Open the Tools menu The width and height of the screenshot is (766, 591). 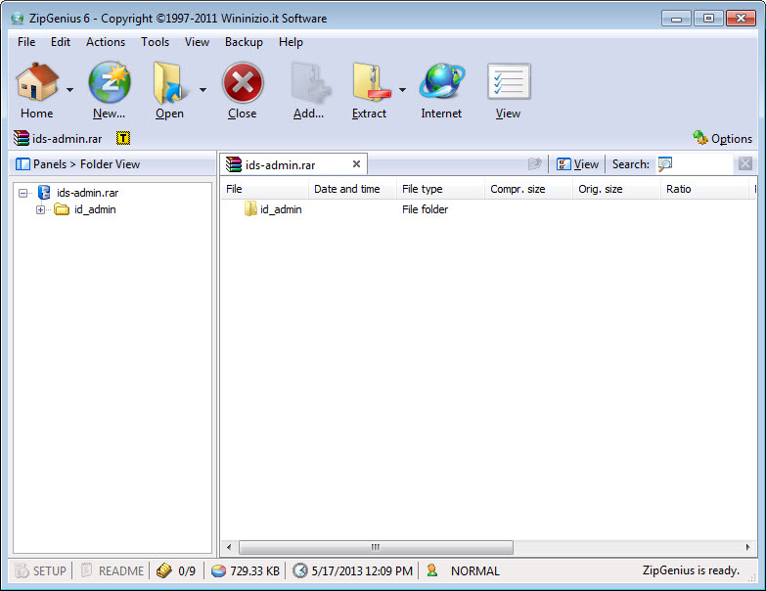point(155,42)
